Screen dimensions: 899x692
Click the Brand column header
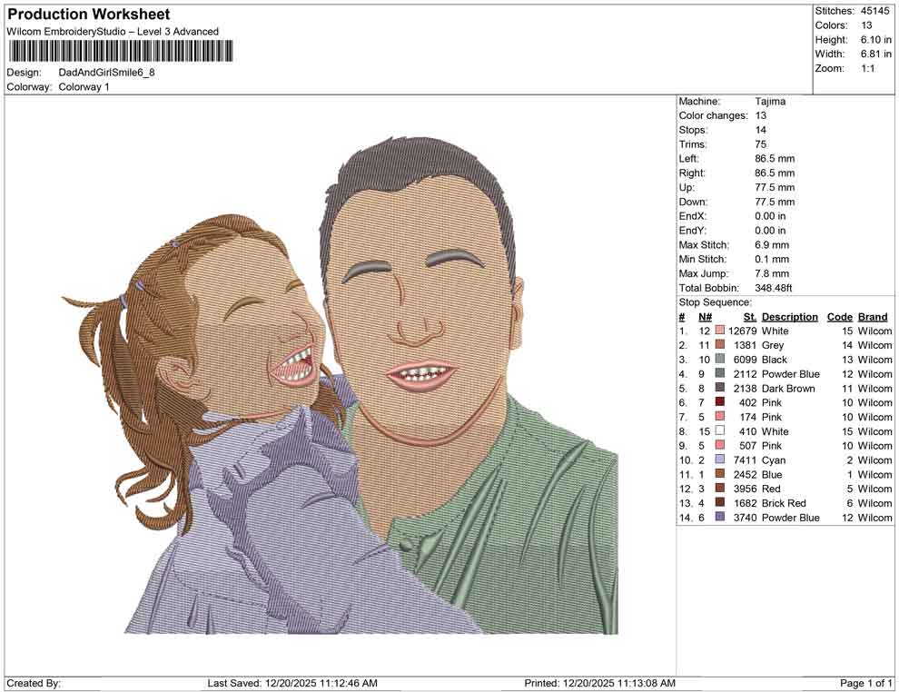pos(872,316)
